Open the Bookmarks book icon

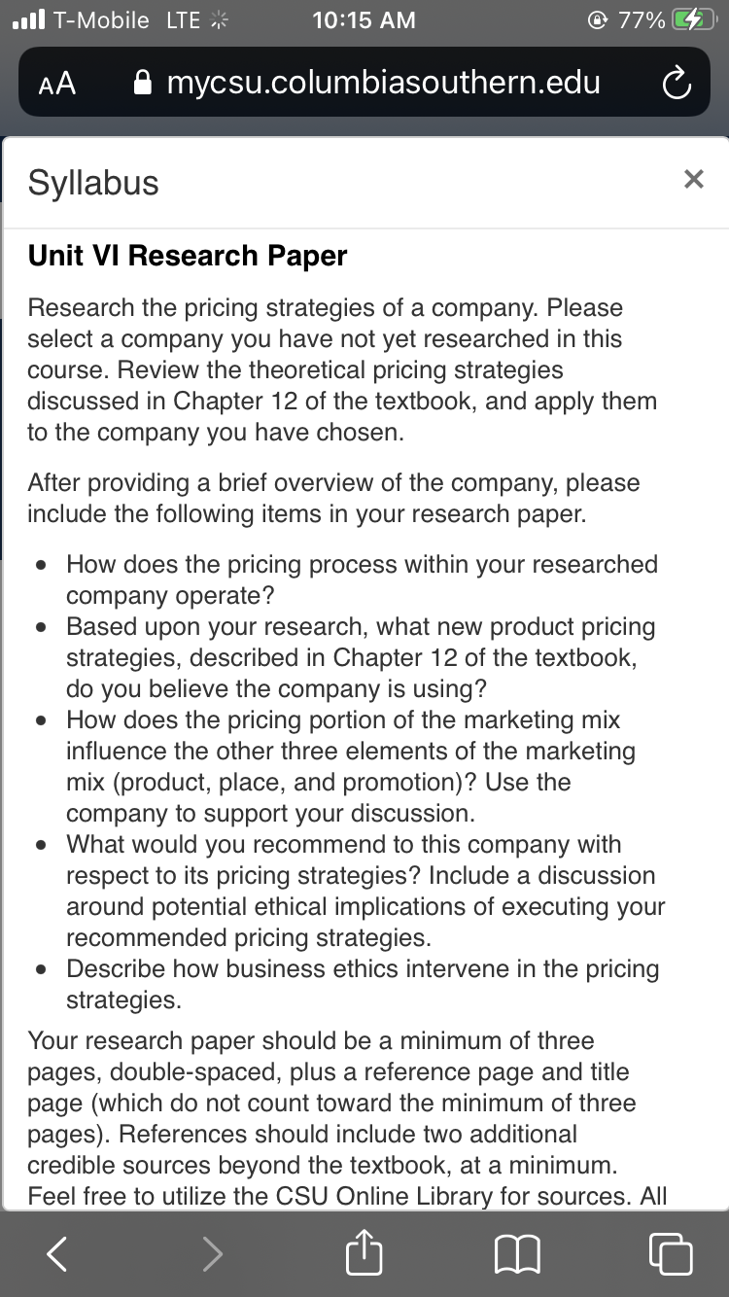[517, 1255]
